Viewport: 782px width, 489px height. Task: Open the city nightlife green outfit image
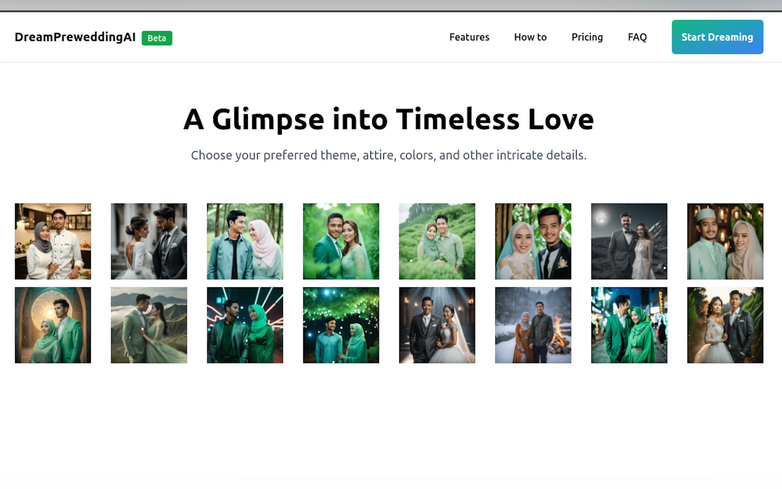click(x=629, y=325)
